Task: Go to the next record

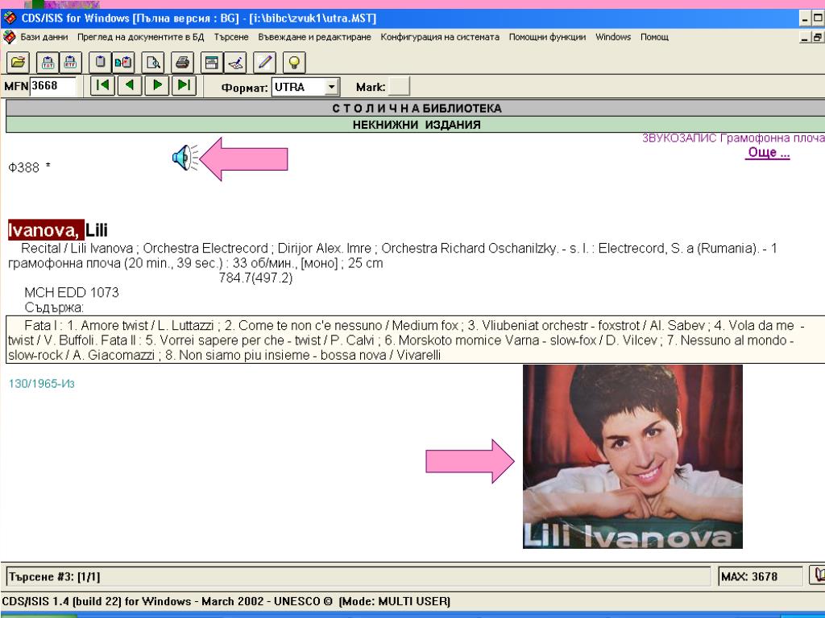Action: point(157,85)
